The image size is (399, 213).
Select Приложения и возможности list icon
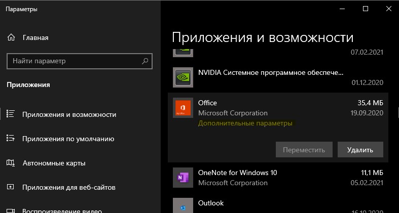(x=11, y=114)
